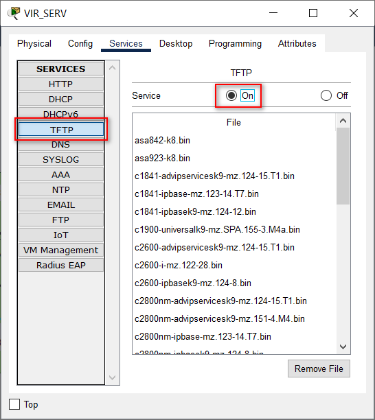Select the SYSLOG service button
Image resolution: width=375 pixels, height=420 pixels.
[61, 160]
